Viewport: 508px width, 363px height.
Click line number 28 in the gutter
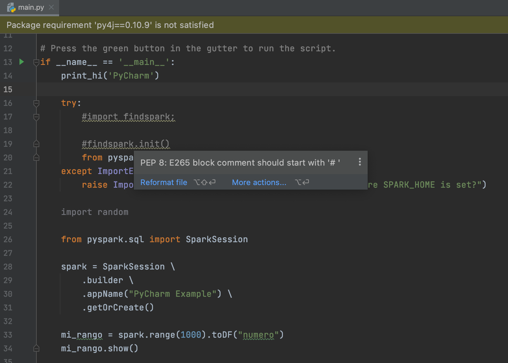(x=8, y=267)
